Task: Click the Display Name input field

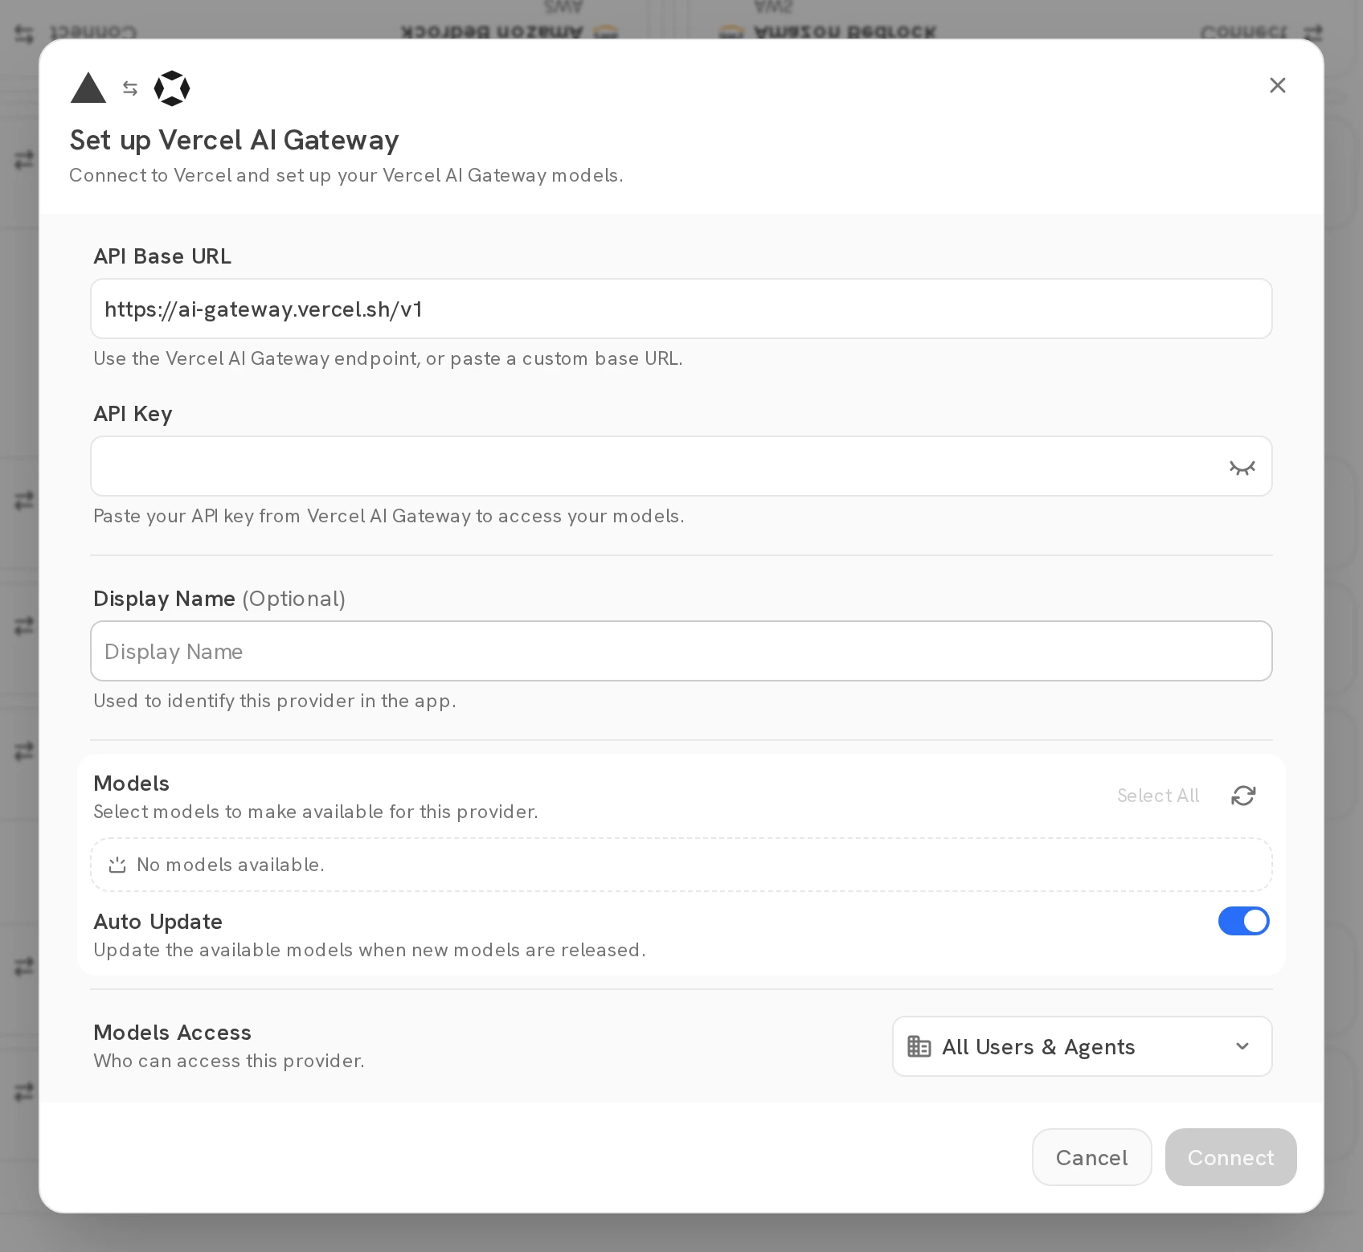Action: [x=681, y=651]
